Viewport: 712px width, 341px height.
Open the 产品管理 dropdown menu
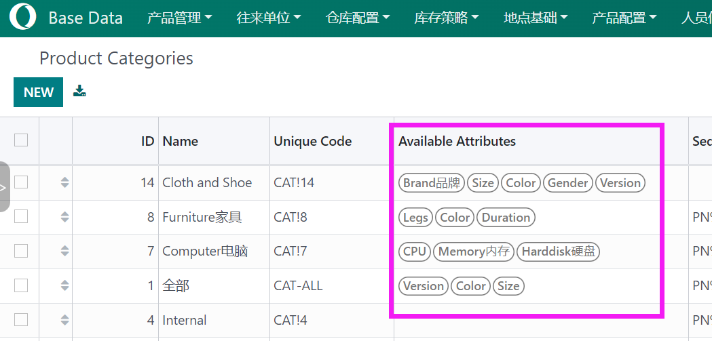point(179,18)
